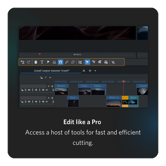Click the 00:00:20:00 mark on timeline ruler
This screenshot has width=166, height=166.
coord(92,82)
